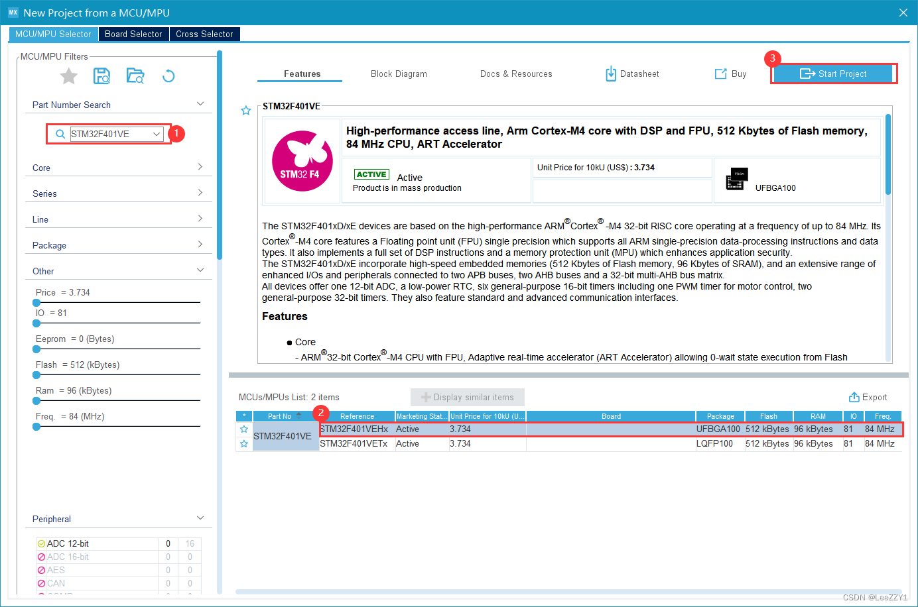Click the Buy external link icon
This screenshot has height=607, width=918.
click(720, 74)
